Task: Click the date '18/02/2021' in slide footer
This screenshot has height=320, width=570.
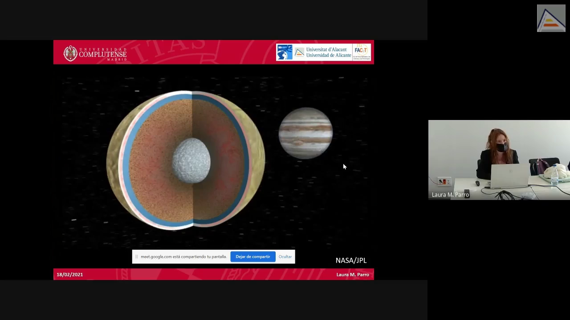Action: [70, 275]
